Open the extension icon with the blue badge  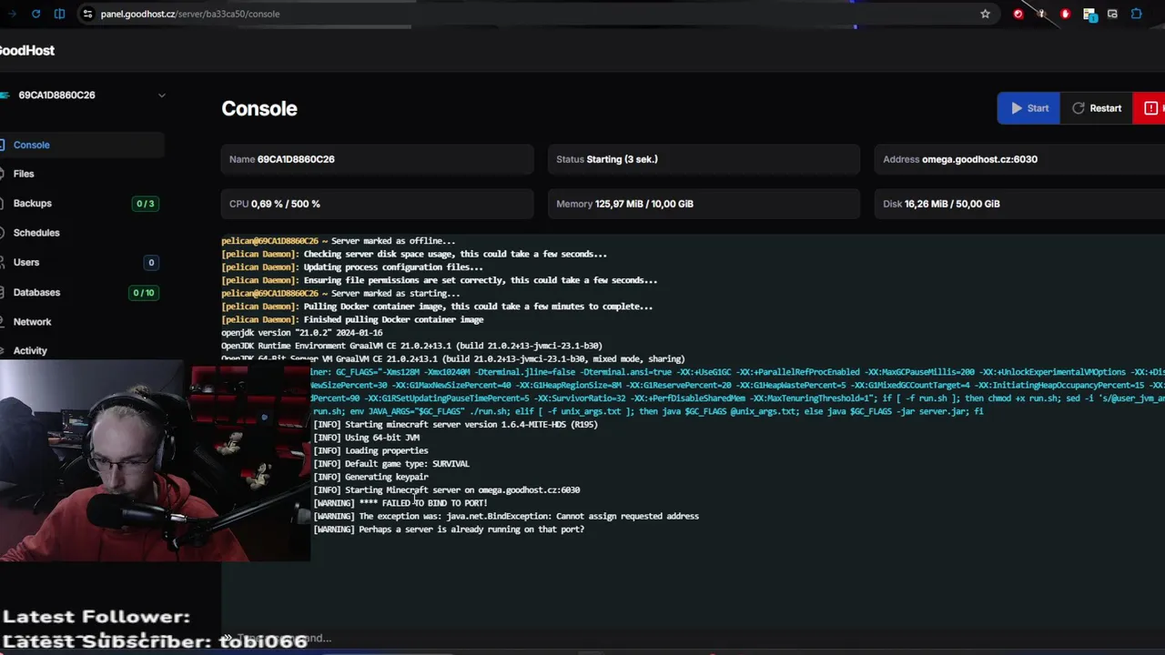point(1089,14)
